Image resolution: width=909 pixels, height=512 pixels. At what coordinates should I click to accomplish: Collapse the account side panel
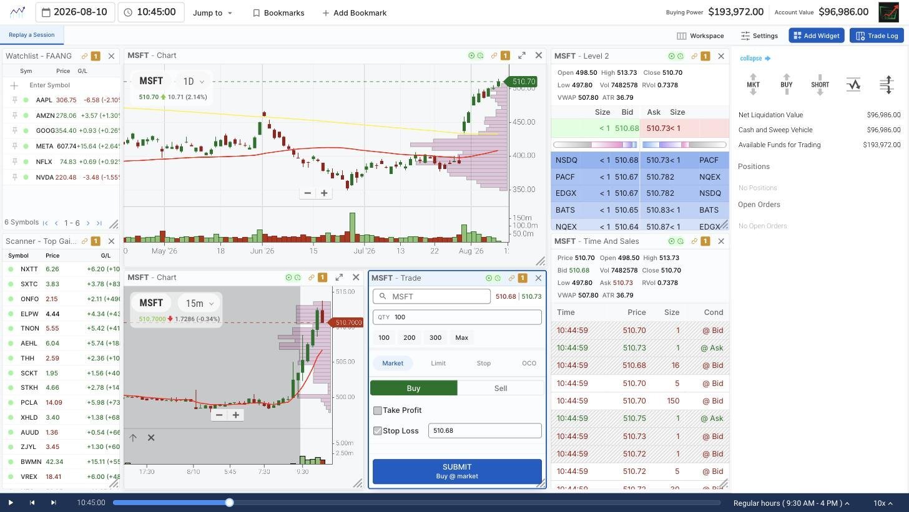(755, 59)
